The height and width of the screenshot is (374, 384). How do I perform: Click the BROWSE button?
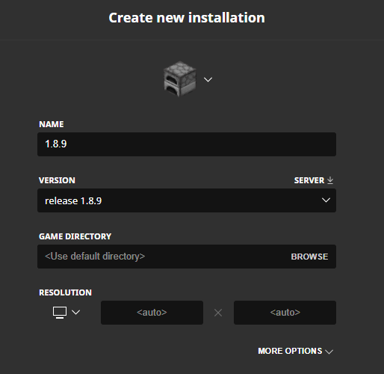coord(309,257)
